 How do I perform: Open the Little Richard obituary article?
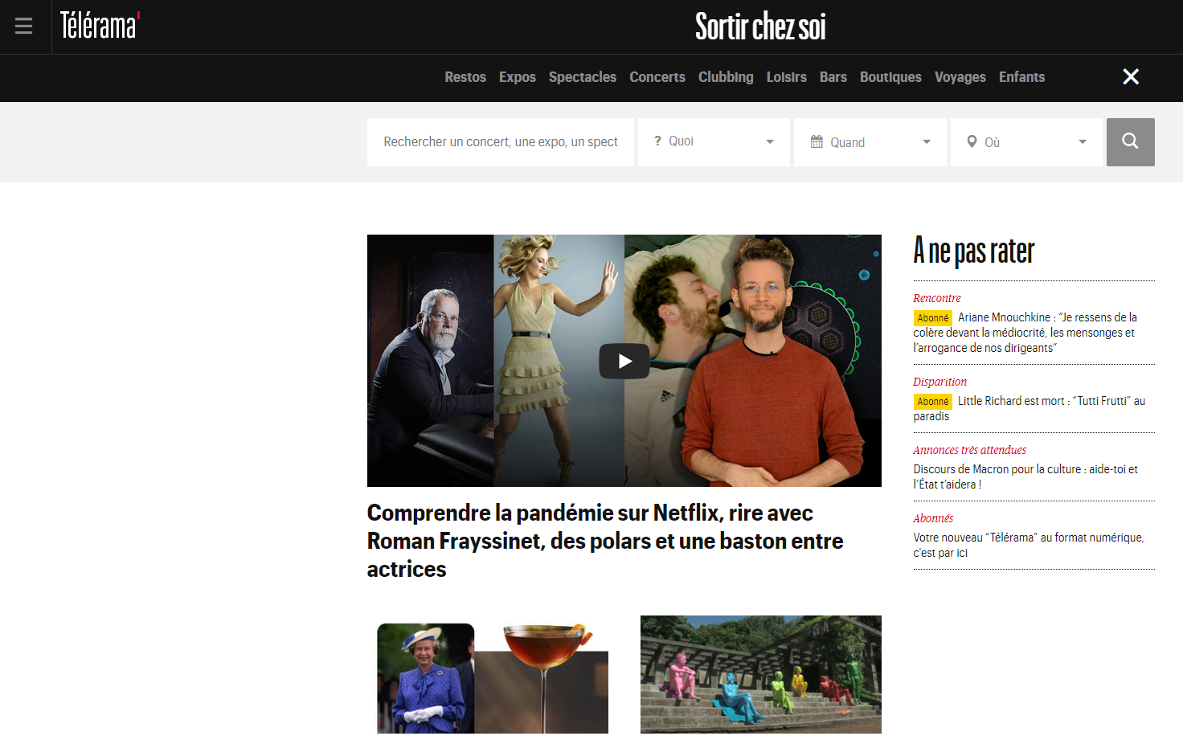(1029, 408)
